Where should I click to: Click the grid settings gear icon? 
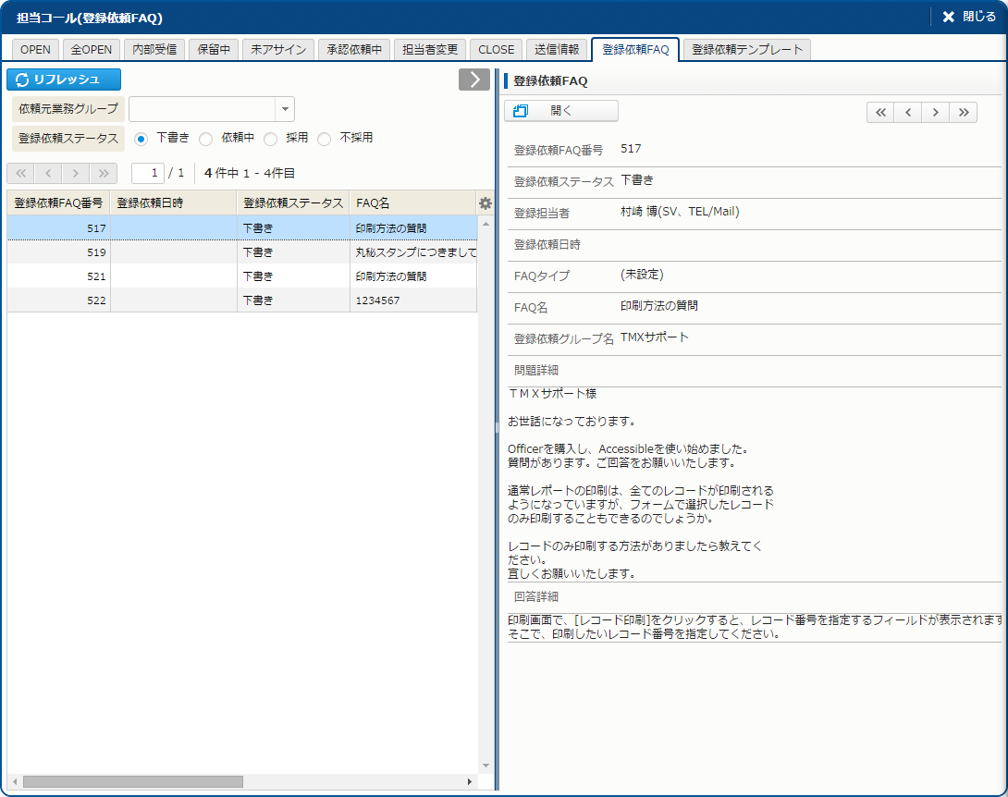tap(486, 203)
